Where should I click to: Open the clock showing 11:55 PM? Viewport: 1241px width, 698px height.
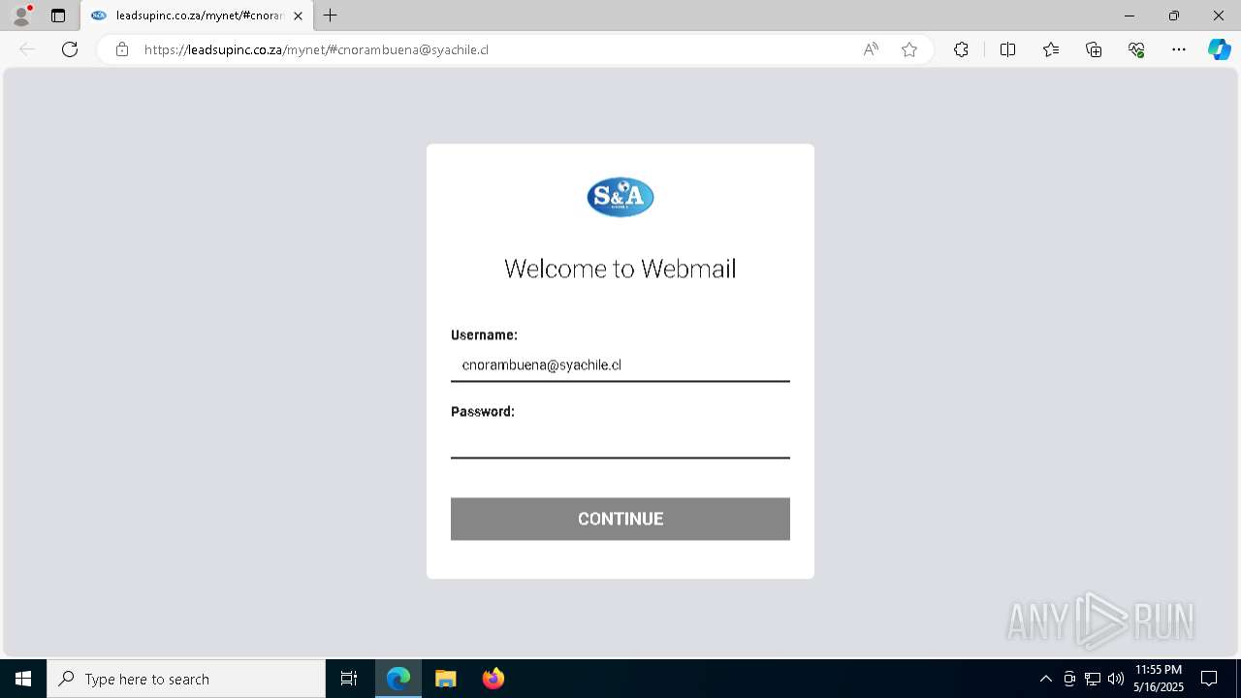point(1159,679)
